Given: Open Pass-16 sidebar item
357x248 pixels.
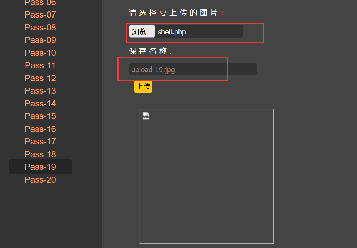Looking at the screenshot, I should coord(40,129).
